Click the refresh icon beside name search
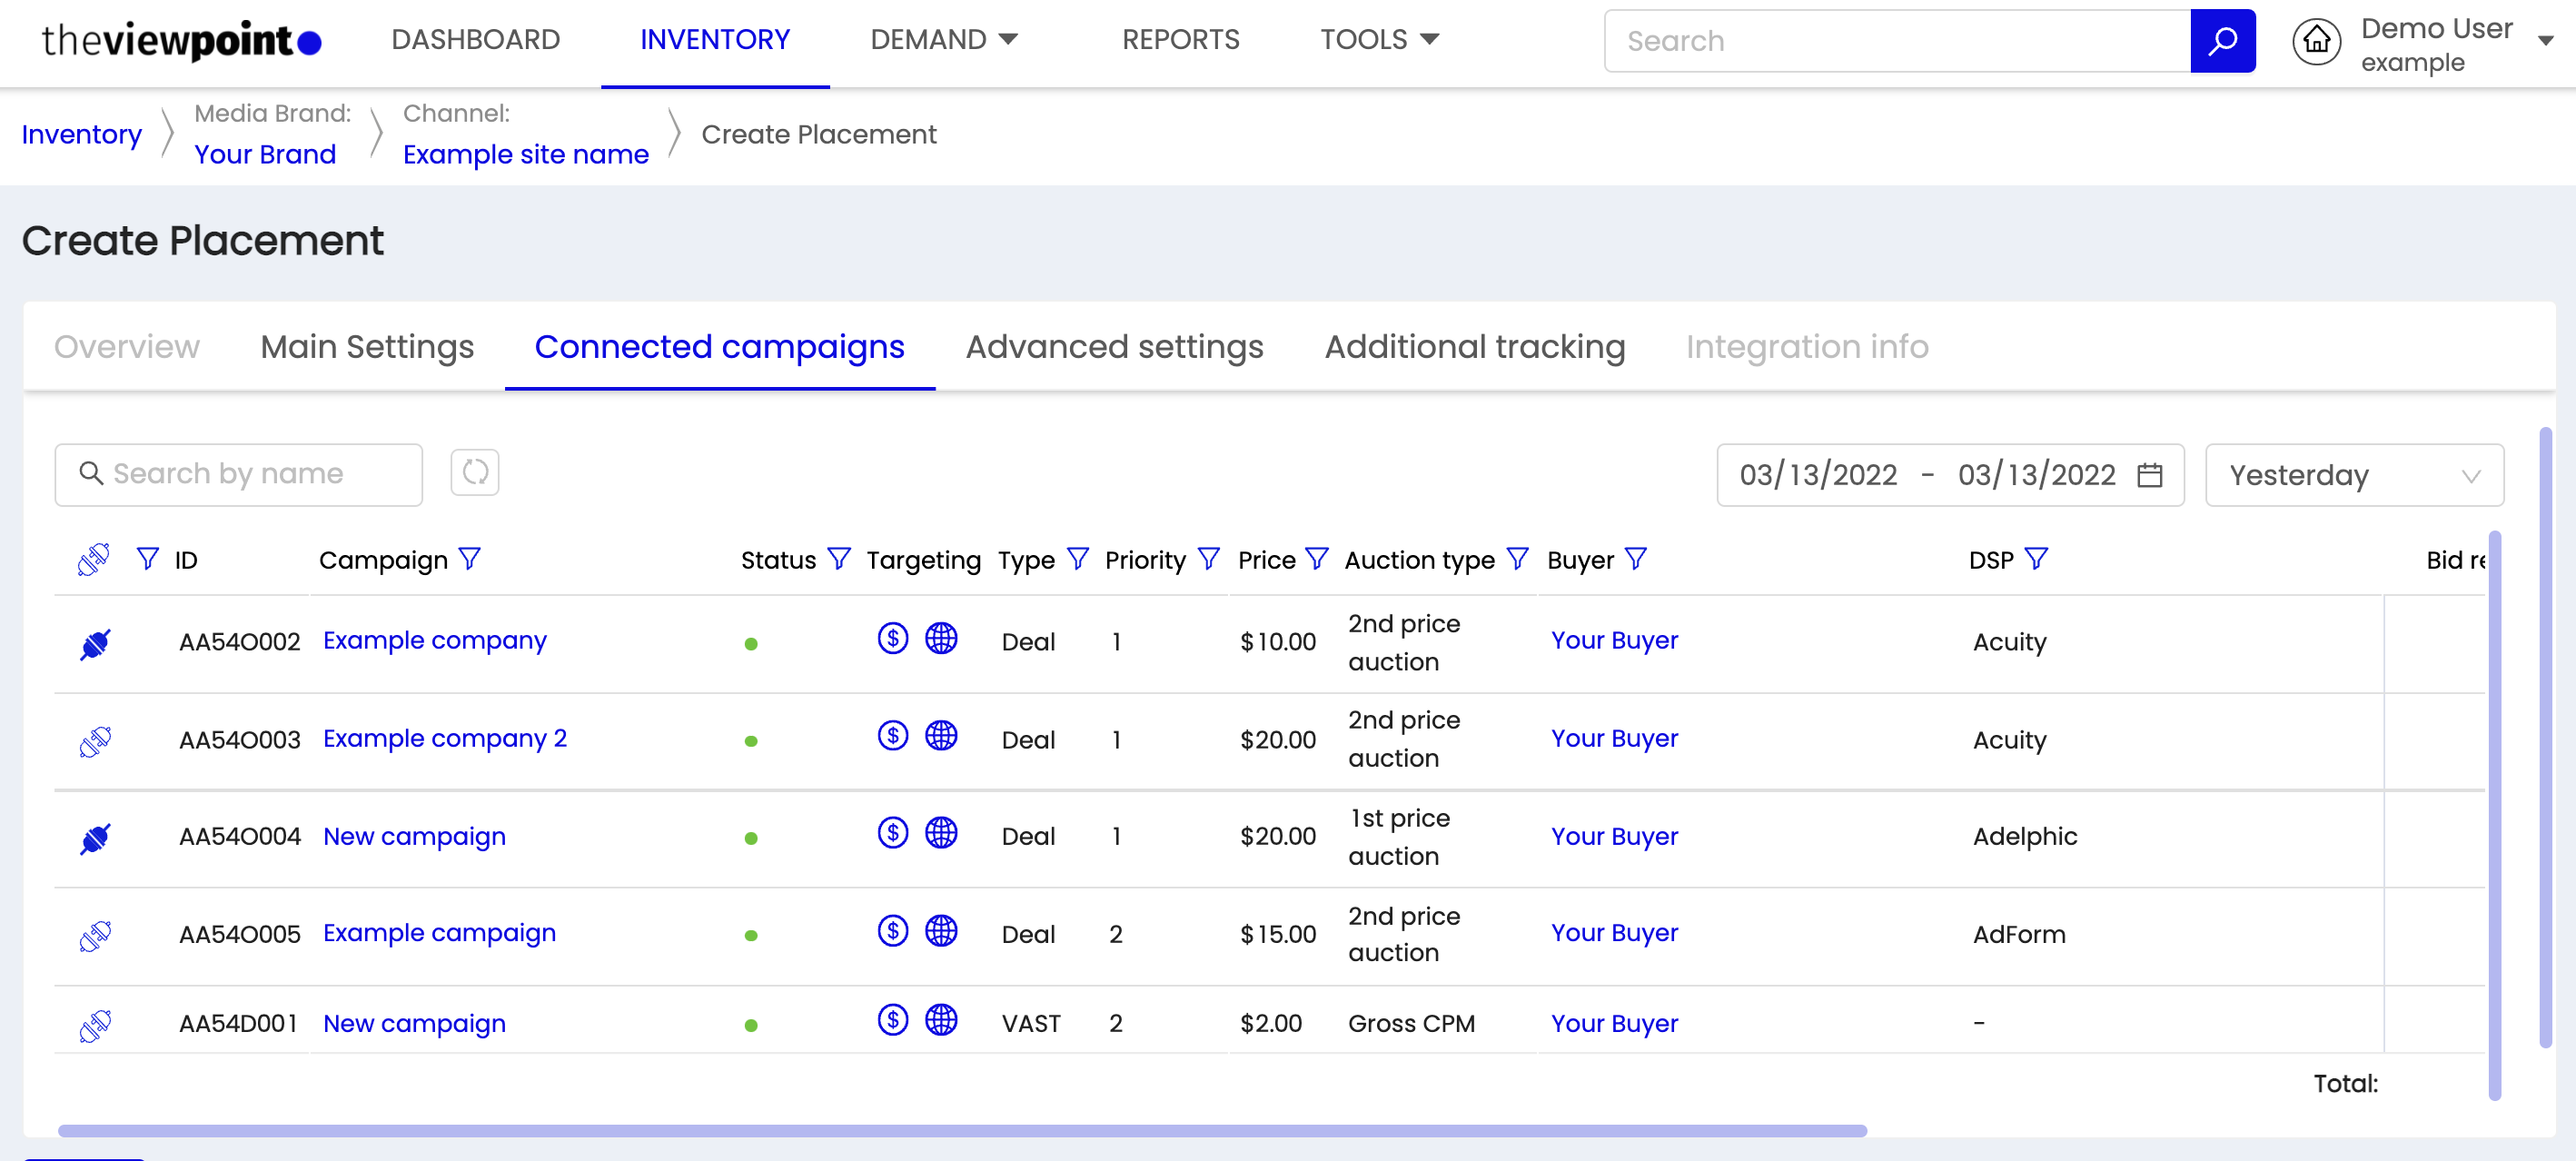2576x1161 pixels. click(x=475, y=472)
